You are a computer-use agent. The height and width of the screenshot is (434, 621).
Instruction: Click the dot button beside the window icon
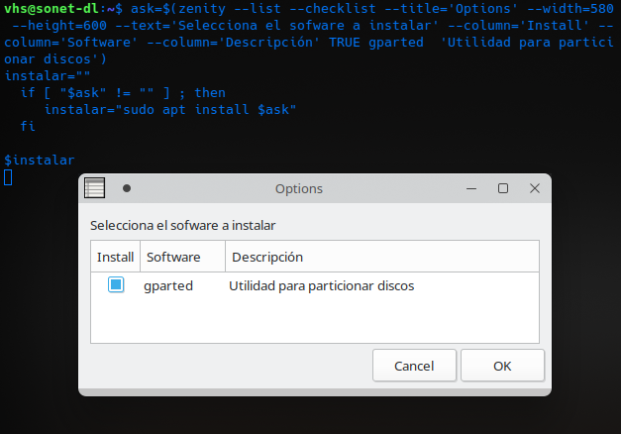pos(126,188)
